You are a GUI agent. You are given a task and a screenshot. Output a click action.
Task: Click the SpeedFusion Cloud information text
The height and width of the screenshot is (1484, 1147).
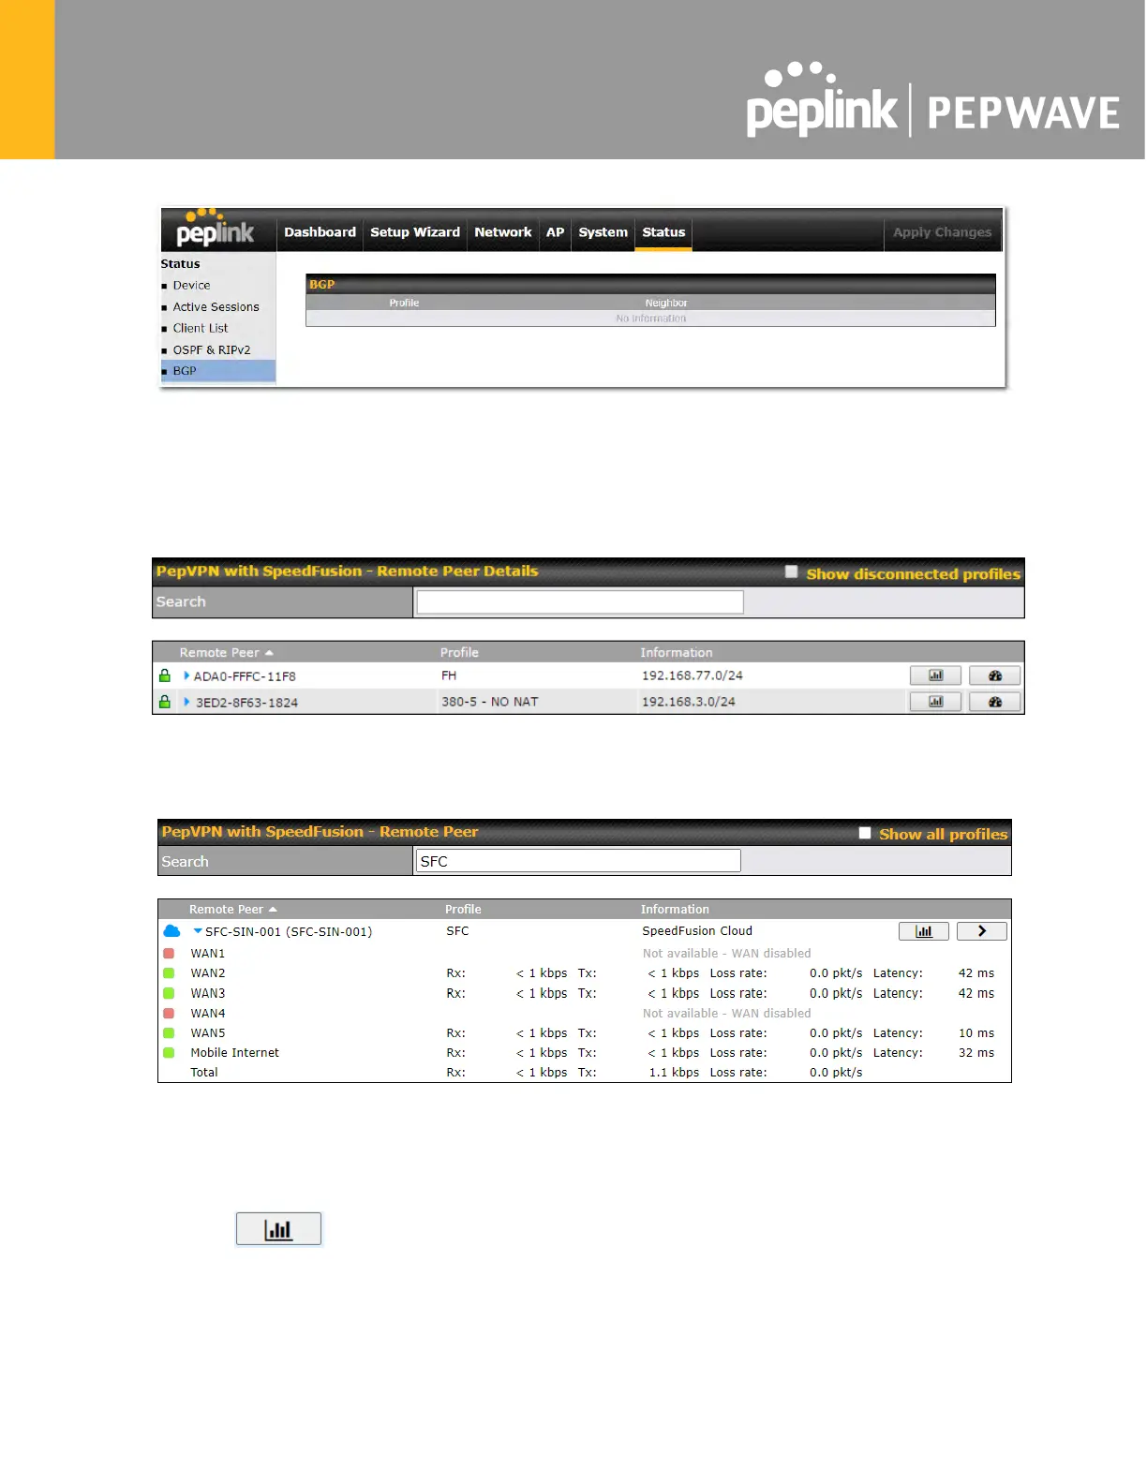point(697,931)
